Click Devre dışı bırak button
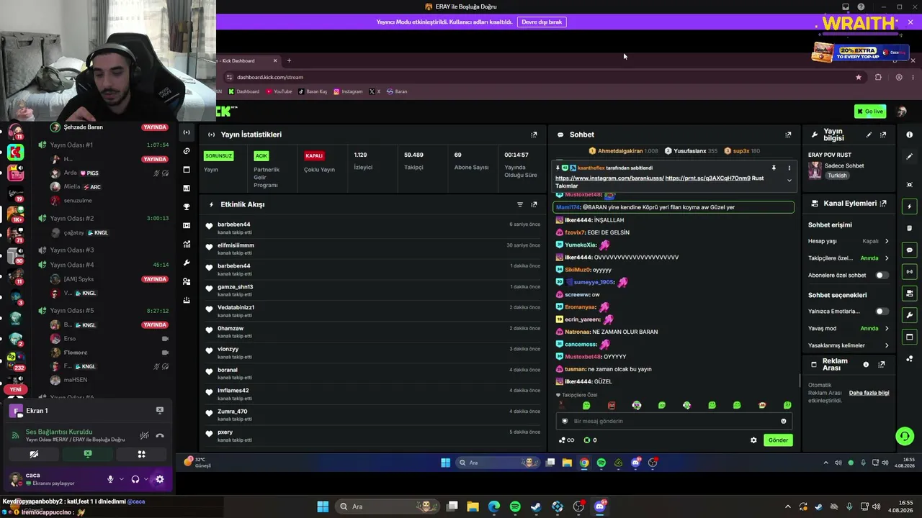 542,22
